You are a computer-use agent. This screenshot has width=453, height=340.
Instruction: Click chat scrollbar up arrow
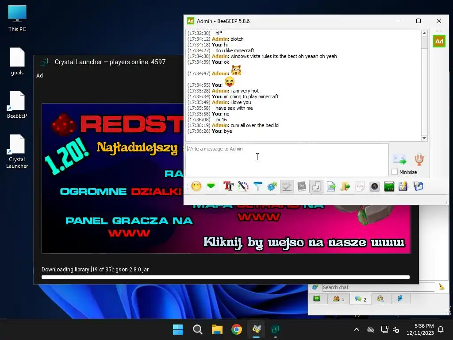pos(424,33)
